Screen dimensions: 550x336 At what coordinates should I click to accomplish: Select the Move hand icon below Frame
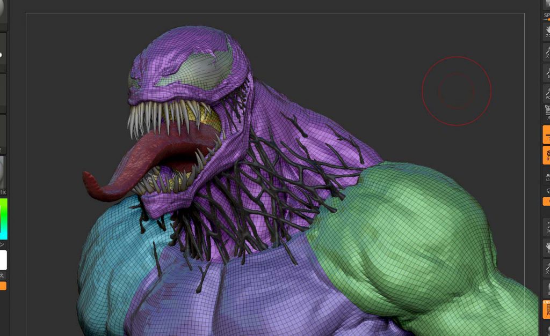[x=546, y=247]
